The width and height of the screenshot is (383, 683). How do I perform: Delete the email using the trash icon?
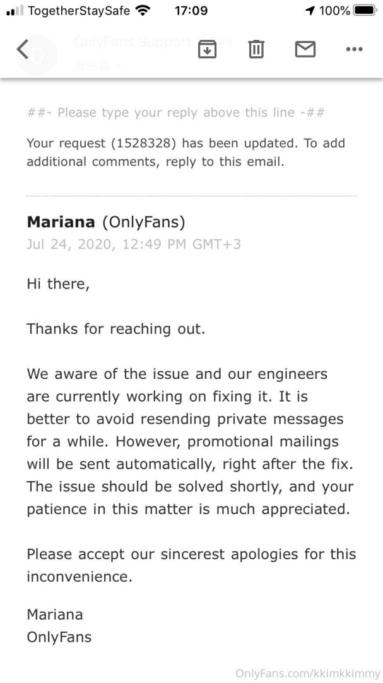click(256, 49)
